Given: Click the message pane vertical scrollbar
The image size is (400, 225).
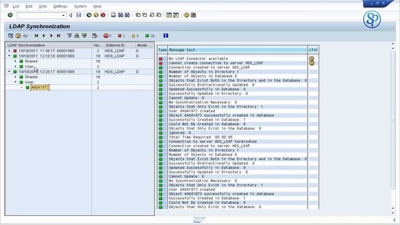Looking at the screenshot, I should click(393, 120).
